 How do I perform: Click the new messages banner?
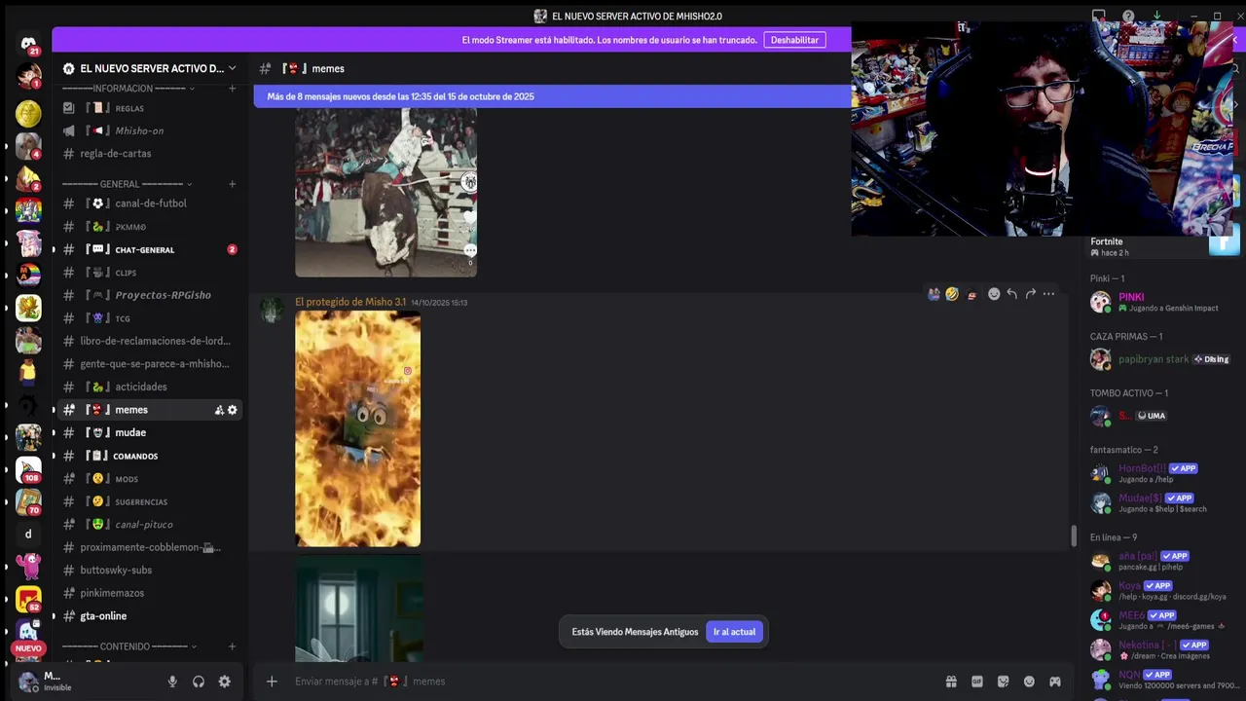coord(552,96)
